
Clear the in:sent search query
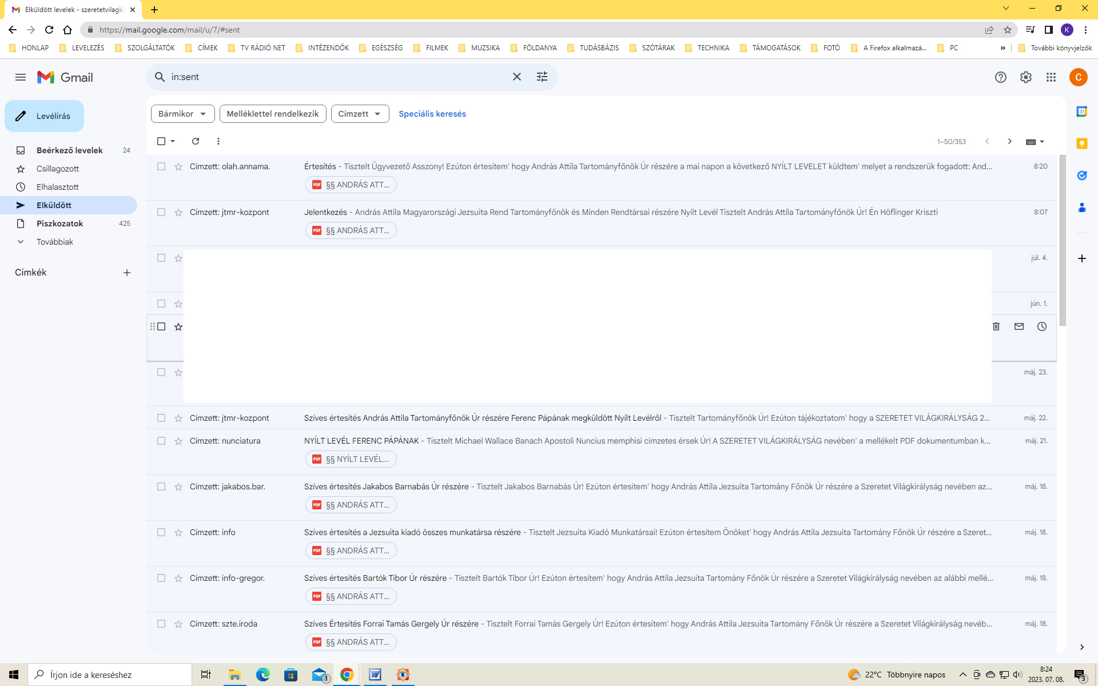pyautogui.click(x=517, y=77)
